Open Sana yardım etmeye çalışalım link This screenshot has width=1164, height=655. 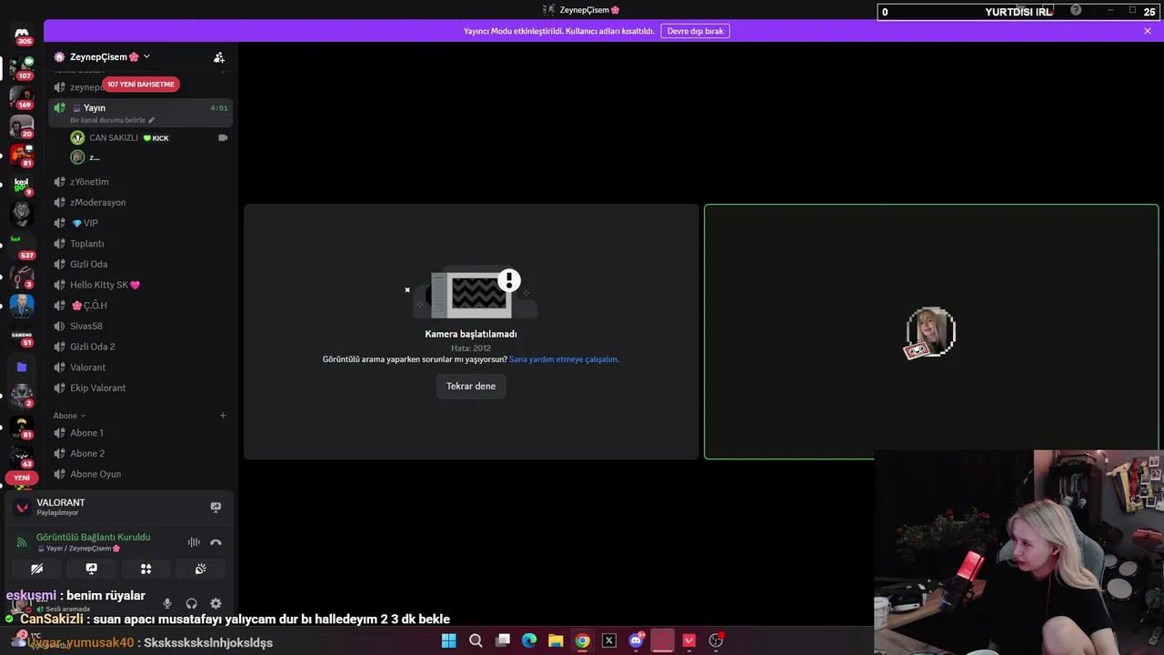tap(564, 359)
